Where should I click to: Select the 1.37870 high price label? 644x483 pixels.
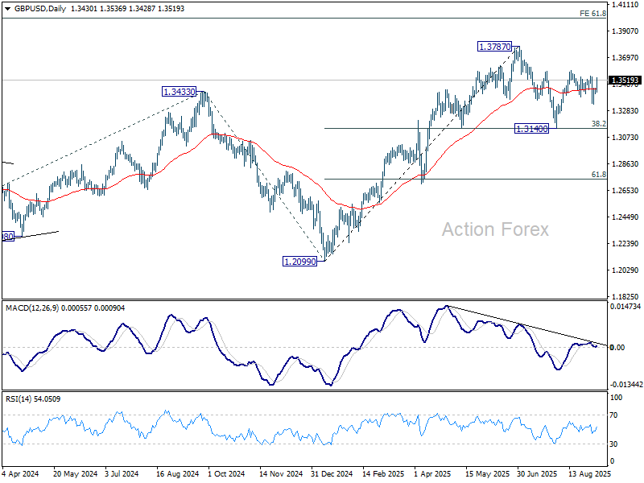[495, 47]
